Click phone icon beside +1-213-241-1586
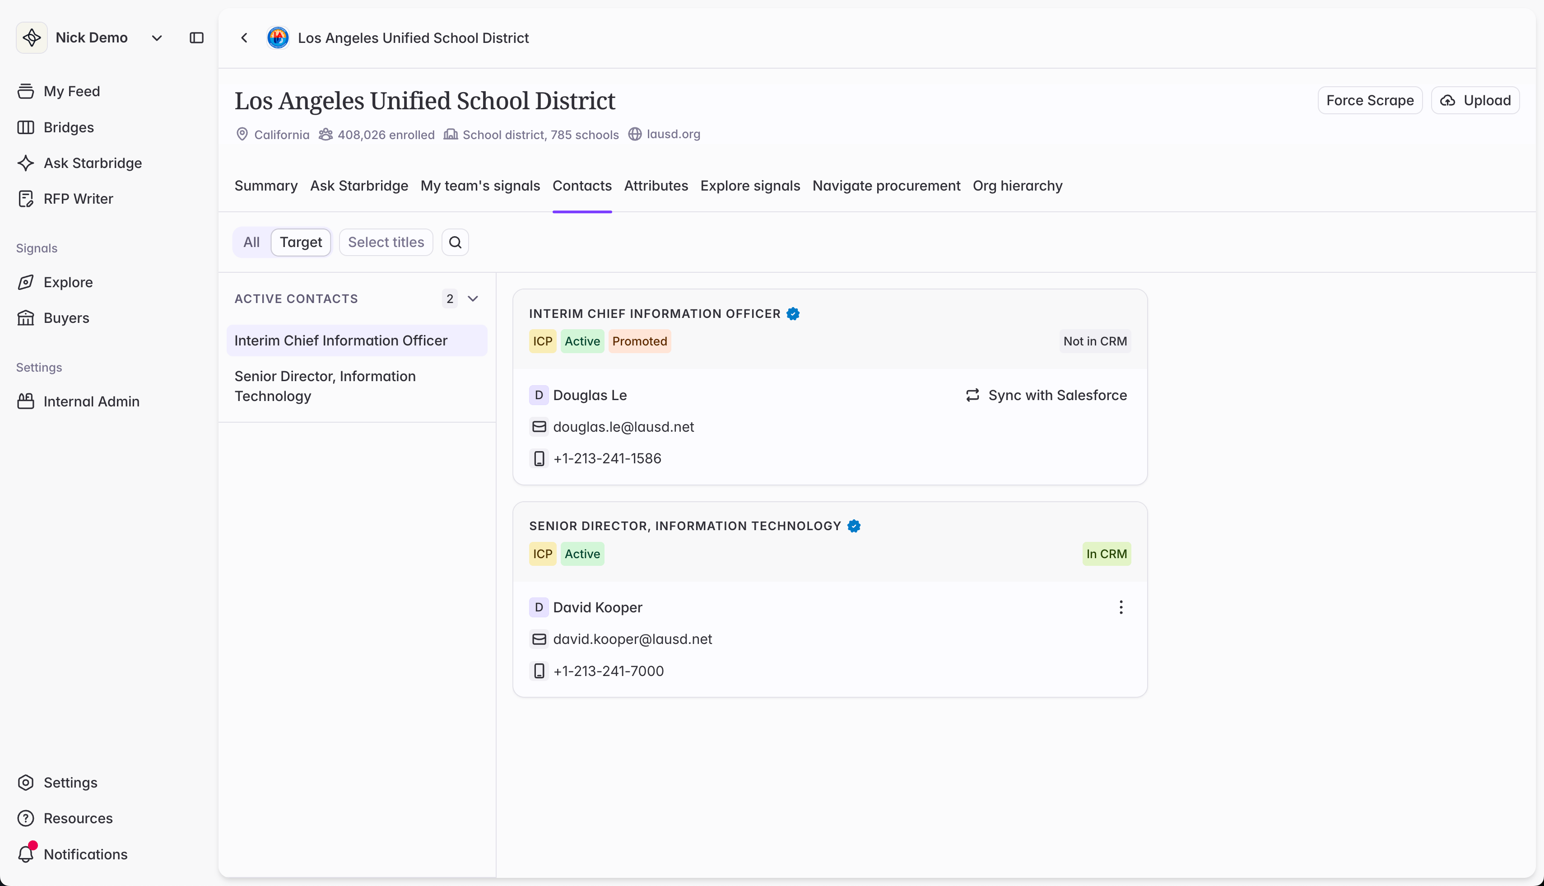Image resolution: width=1544 pixels, height=886 pixels. [539, 459]
